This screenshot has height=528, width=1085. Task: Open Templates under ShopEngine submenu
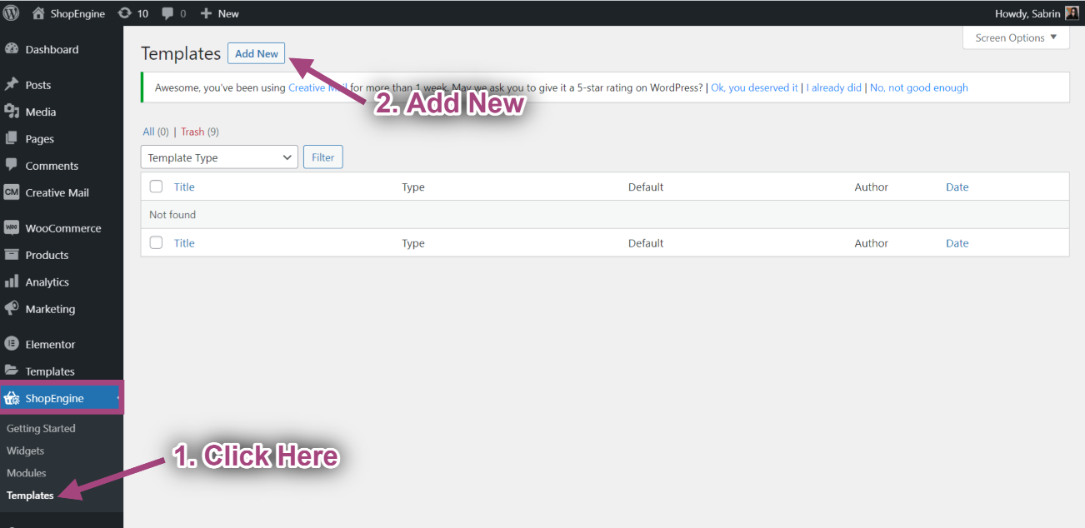coord(30,496)
